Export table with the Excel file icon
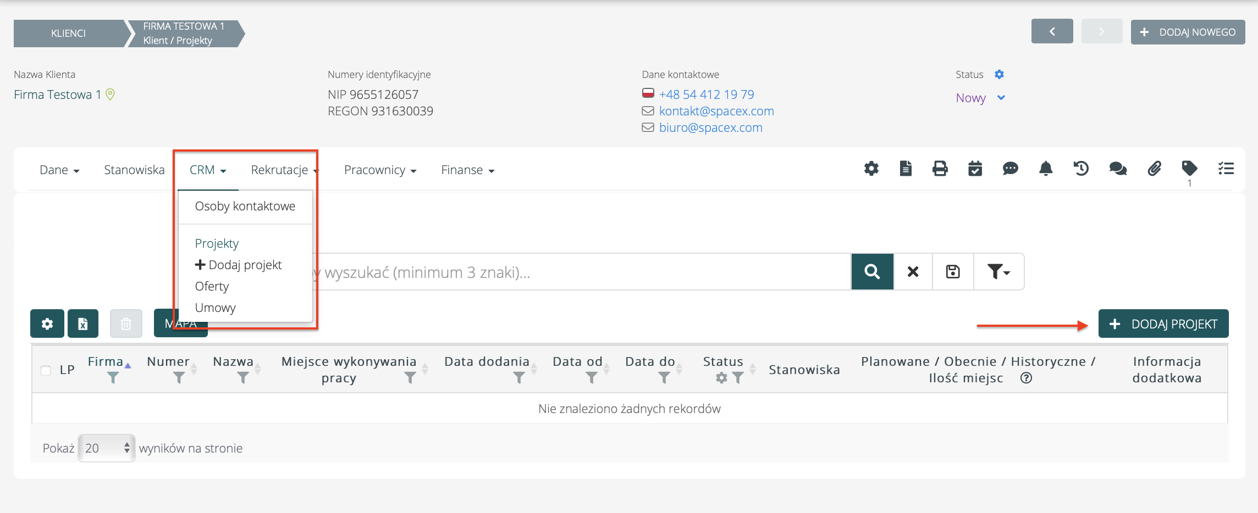1258x513 pixels. (x=82, y=324)
